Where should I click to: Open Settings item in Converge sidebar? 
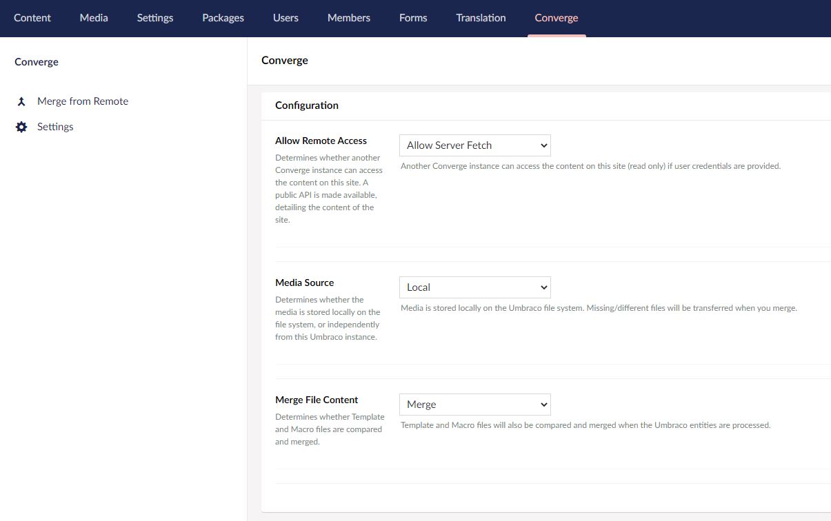(55, 127)
